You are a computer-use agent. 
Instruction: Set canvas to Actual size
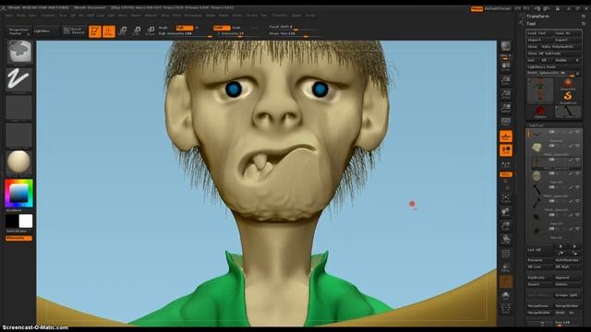click(x=506, y=94)
